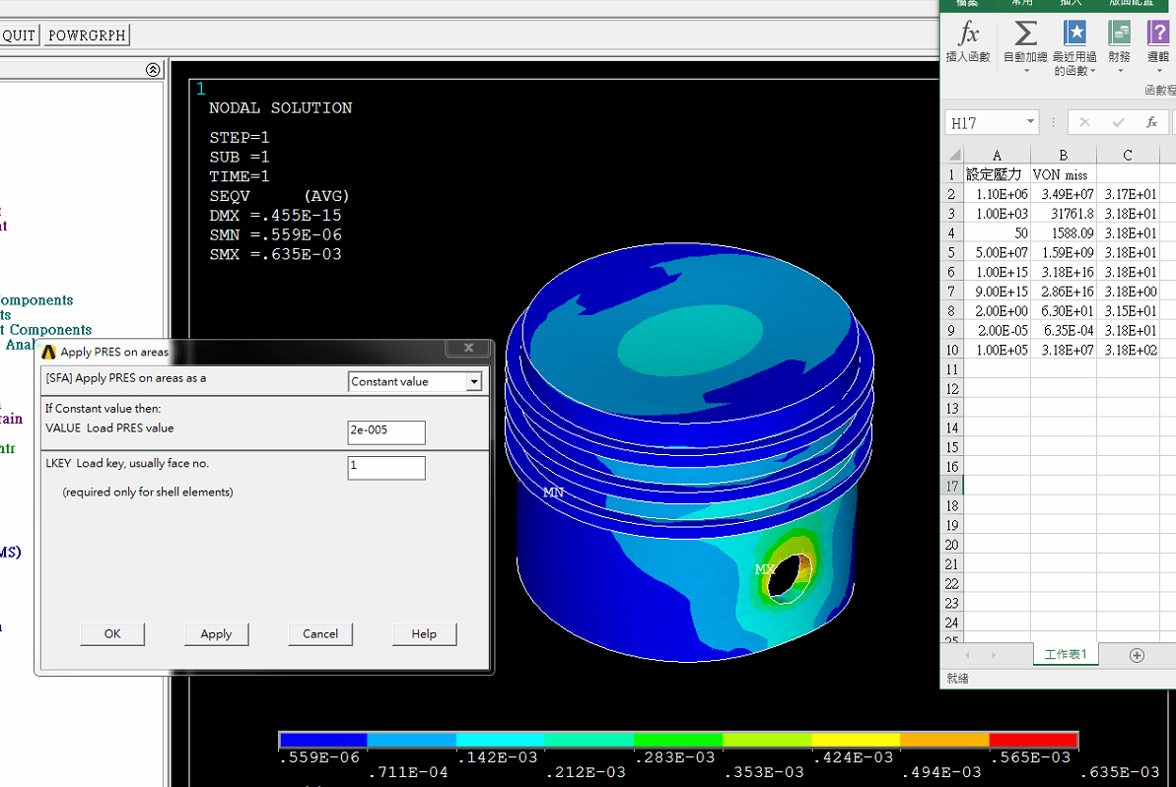Click the Insert Function (插入函數) icon
The width and height of the screenshot is (1176, 787).
click(967, 41)
